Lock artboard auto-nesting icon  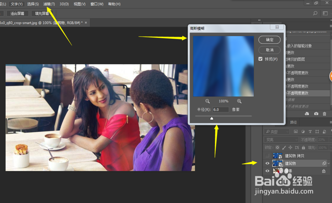tap(297, 147)
